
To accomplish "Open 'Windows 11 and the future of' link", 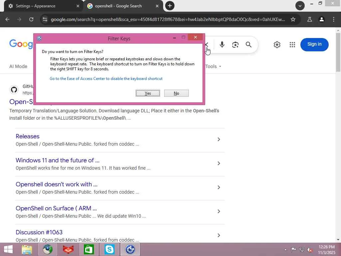I will (57, 160).
